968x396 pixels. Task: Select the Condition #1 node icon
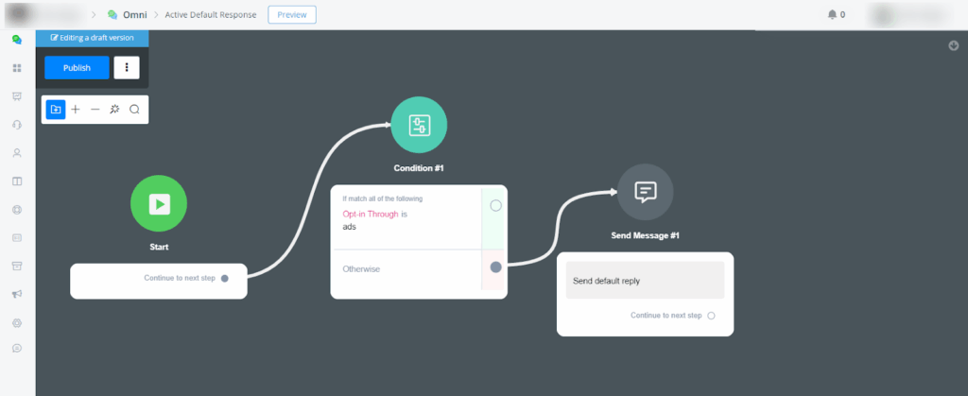click(x=419, y=125)
